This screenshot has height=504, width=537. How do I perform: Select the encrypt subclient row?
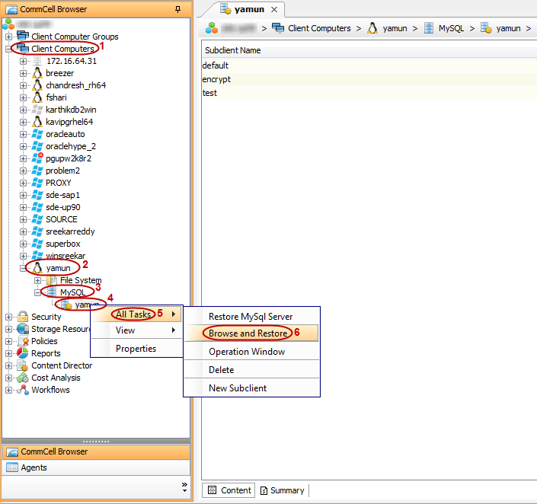[x=216, y=79]
